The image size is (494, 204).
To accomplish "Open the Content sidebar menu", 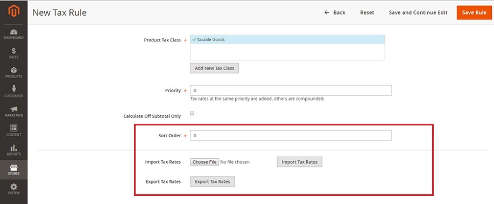I will tap(13, 131).
